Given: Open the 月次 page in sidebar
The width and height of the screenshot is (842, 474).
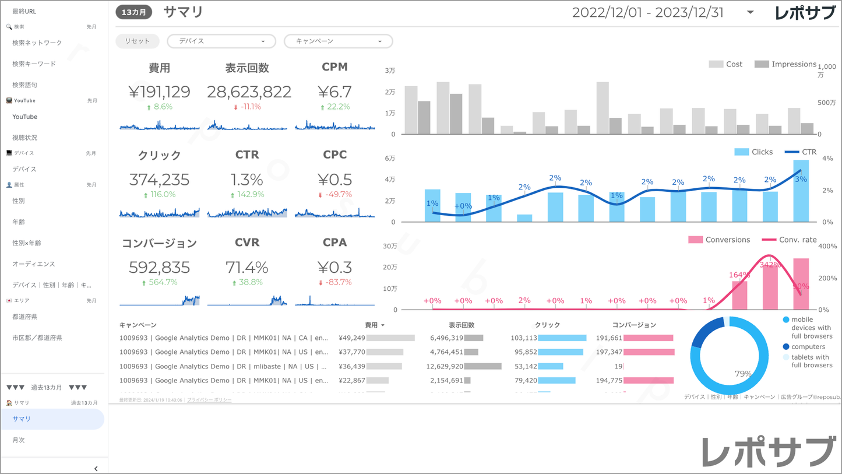Looking at the screenshot, I should point(19,440).
